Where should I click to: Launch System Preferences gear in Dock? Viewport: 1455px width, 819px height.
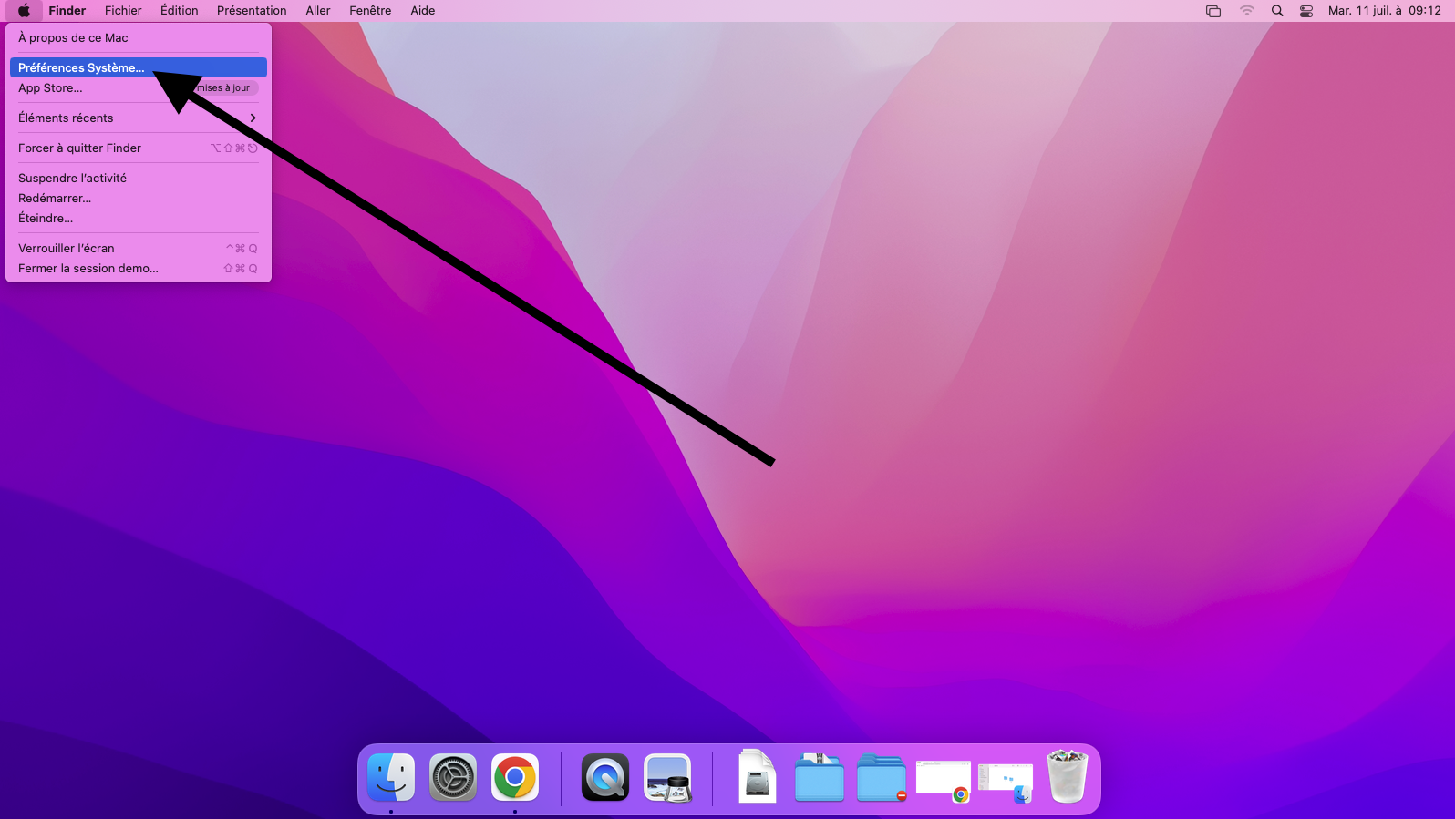tap(453, 777)
